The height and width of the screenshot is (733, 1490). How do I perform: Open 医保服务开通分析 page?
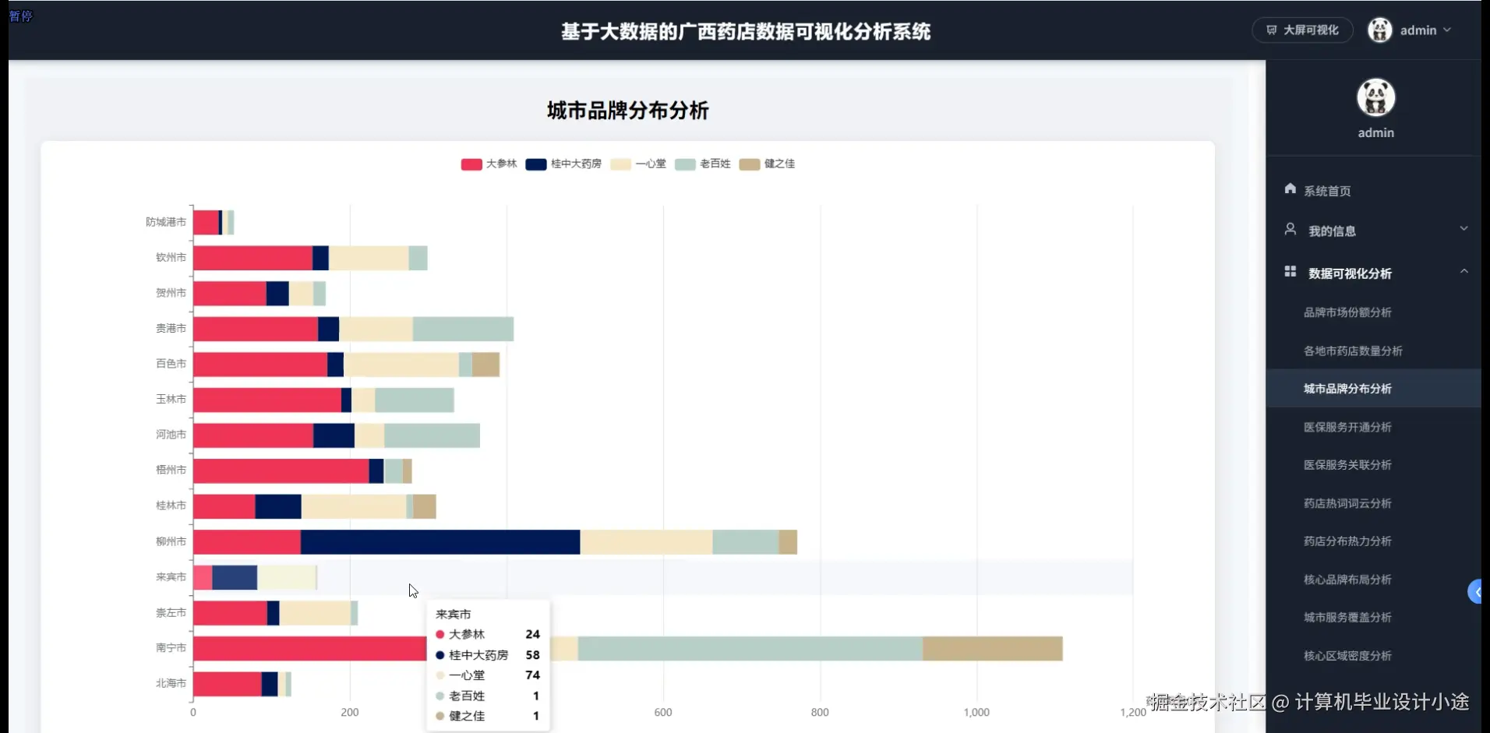pos(1347,428)
